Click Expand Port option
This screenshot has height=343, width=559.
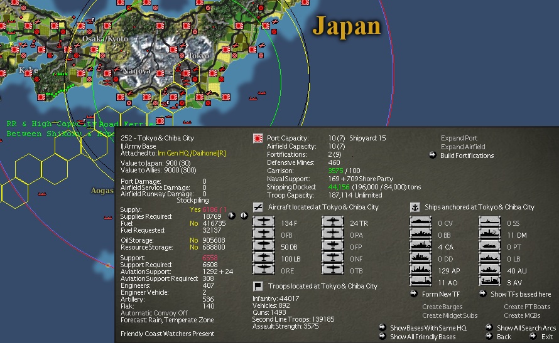459,138
